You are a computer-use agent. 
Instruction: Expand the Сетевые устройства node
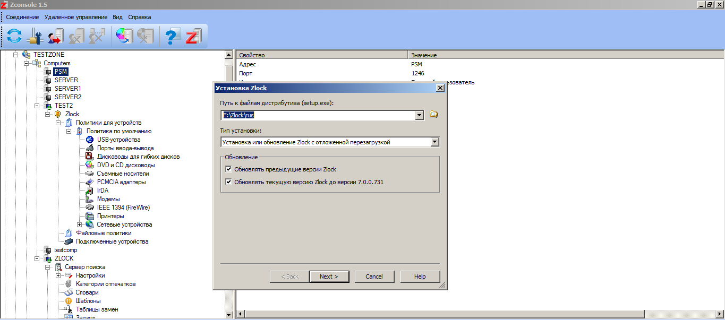pos(80,224)
